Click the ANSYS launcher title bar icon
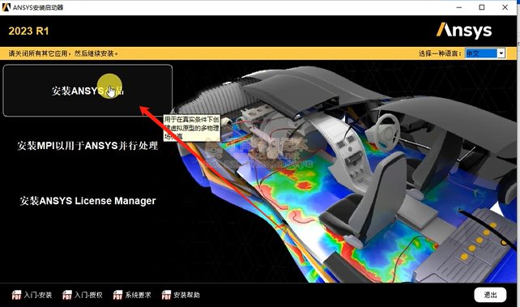 pos(6,7)
